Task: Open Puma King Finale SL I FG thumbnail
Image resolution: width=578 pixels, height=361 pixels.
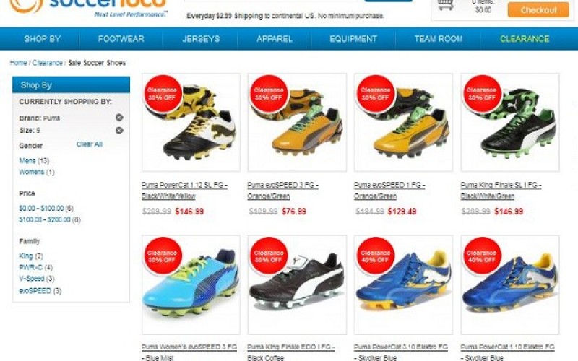Action: pyautogui.click(x=510, y=122)
